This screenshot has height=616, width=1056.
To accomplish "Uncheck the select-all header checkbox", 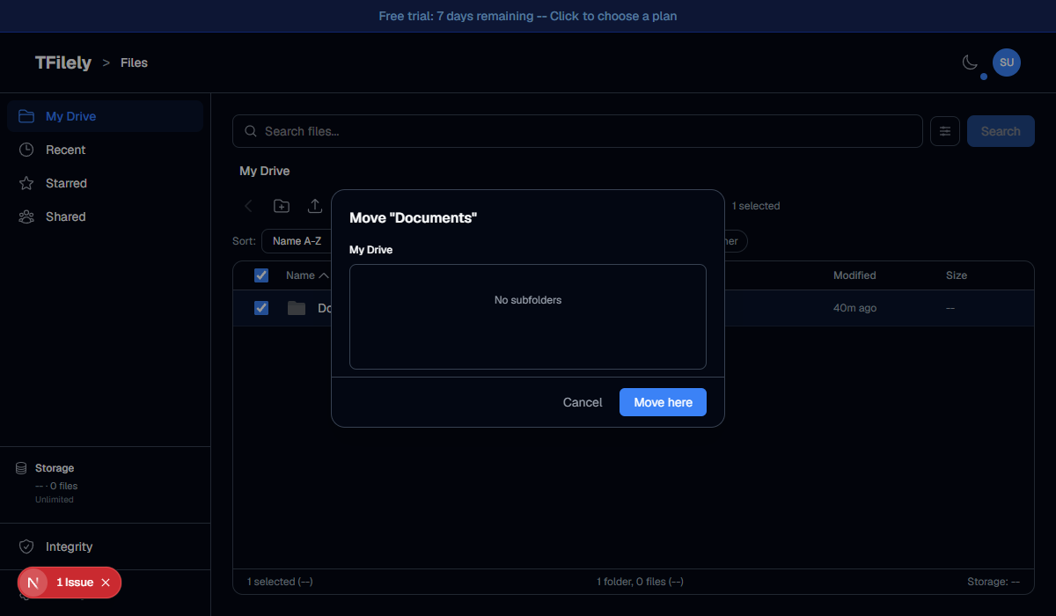I will click(x=261, y=275).
